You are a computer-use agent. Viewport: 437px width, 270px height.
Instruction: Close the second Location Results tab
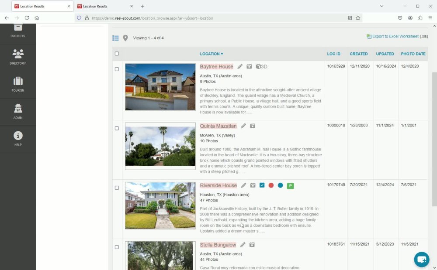[132, 6]
